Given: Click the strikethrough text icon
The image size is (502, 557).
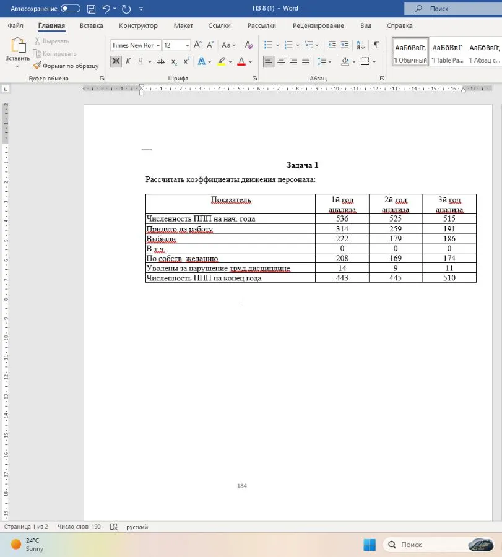Looking at the screenshot, I should tap(160, 61).
